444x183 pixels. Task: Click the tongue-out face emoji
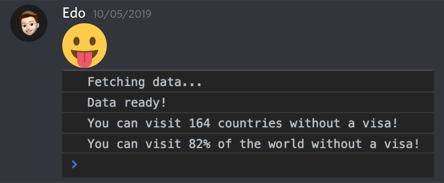click(x=85, y=46)
